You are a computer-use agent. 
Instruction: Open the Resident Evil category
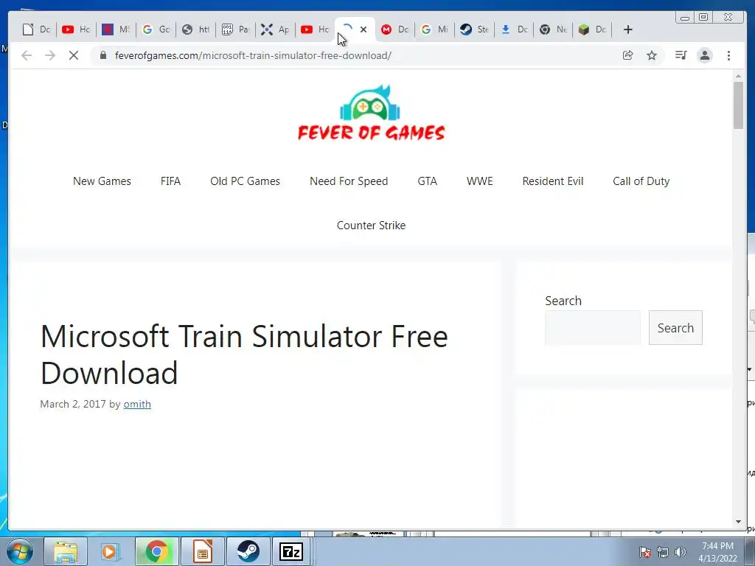click(x=553, y=181)
